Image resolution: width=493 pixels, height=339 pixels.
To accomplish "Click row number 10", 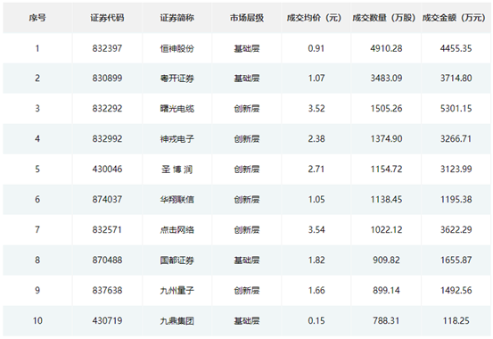I will (37, 321).
